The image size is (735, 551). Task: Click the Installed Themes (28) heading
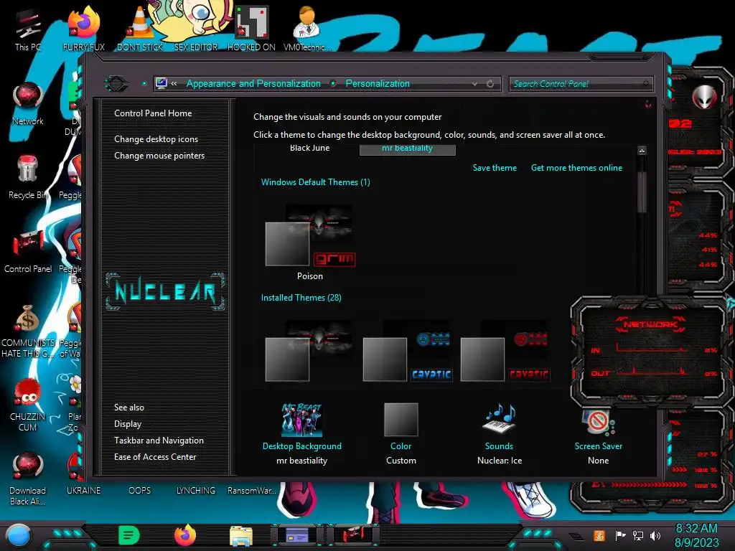click(301, 298)
